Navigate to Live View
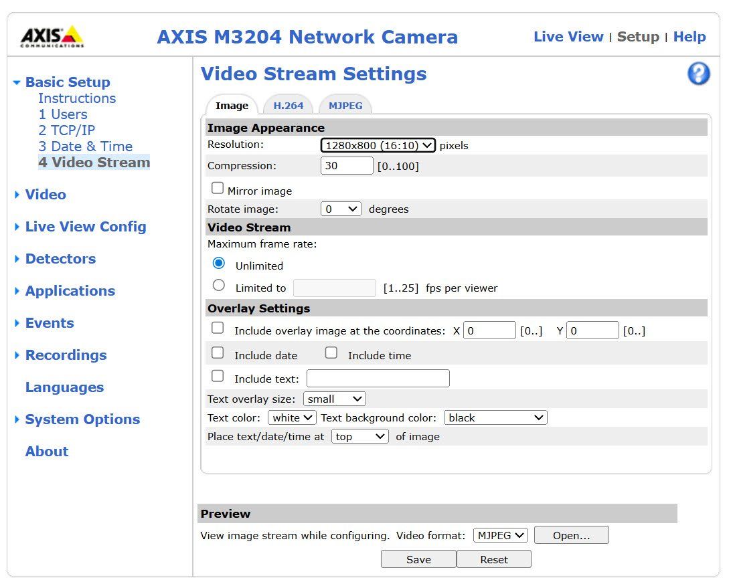 point(568,37)
